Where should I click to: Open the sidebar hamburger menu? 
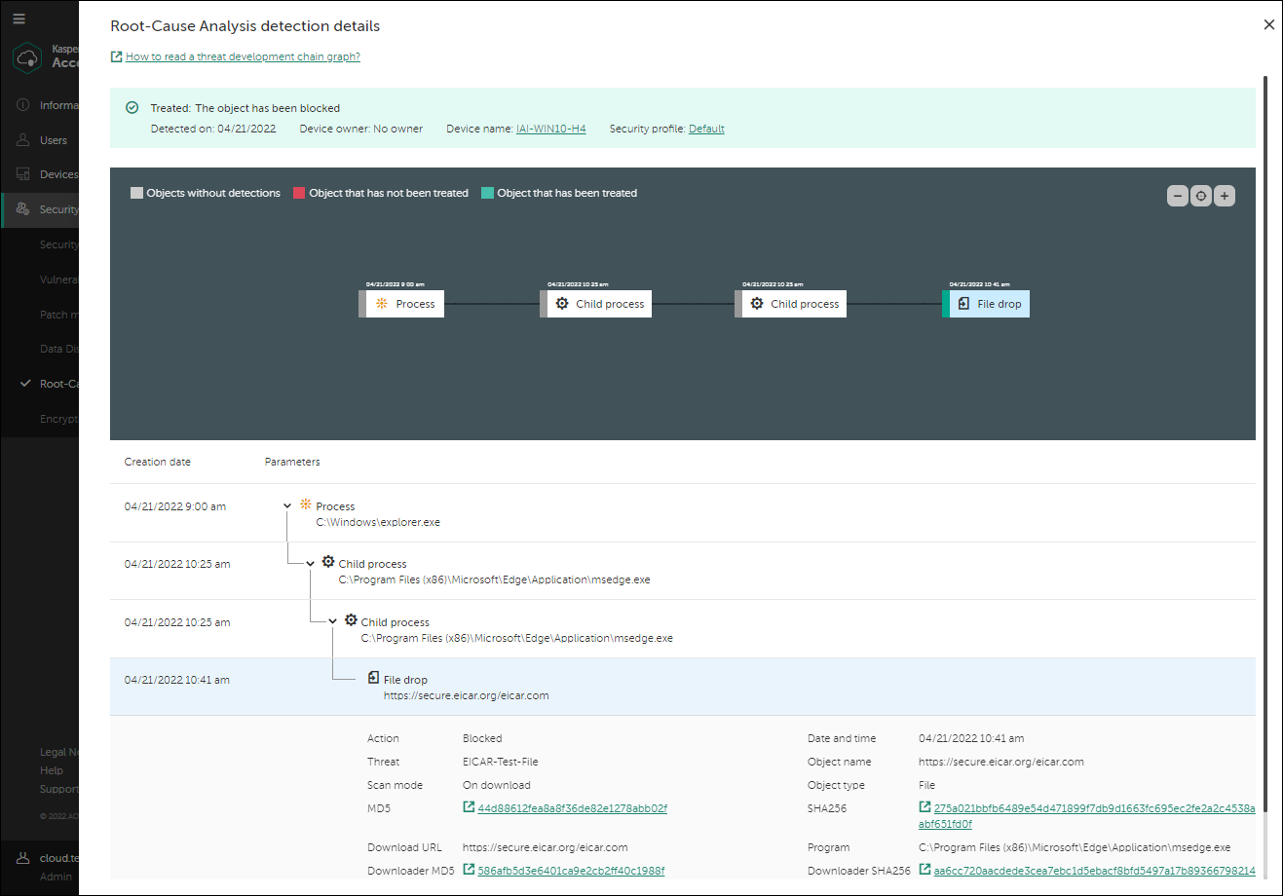click(18, 18)
